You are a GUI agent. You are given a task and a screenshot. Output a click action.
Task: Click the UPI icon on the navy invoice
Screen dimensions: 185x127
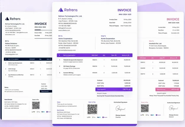[33, 112]
